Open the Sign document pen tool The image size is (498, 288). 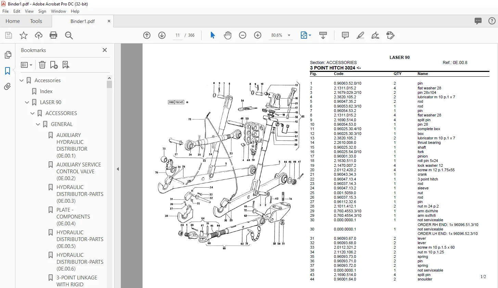(375, 35)
